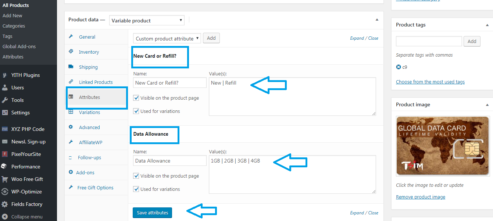The width and height of the screenshot is (493, 221).
Task: Click the Remove product image link
Action: 421,197
